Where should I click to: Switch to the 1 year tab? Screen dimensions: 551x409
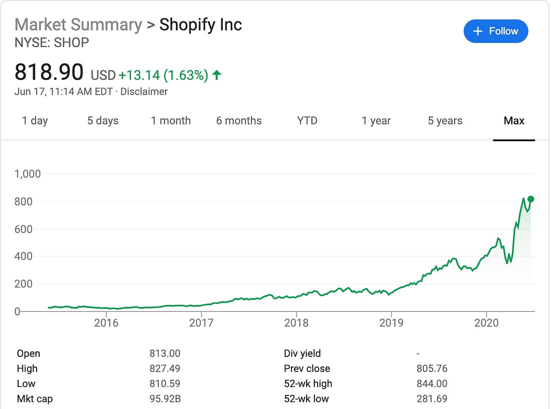click(376, 121)
